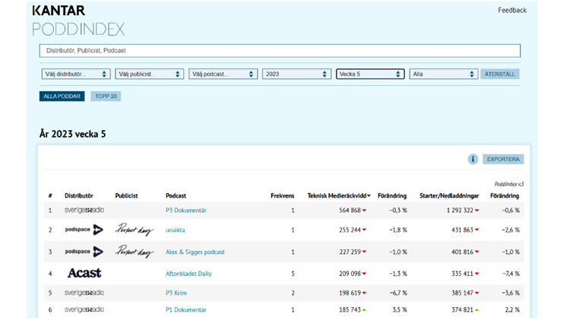Viewport: 570px width, 327px height.
Task: Click the reach value 255 244
Action: [350, 230]
